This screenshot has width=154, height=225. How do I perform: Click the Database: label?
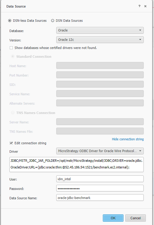[x=17, y=31]
